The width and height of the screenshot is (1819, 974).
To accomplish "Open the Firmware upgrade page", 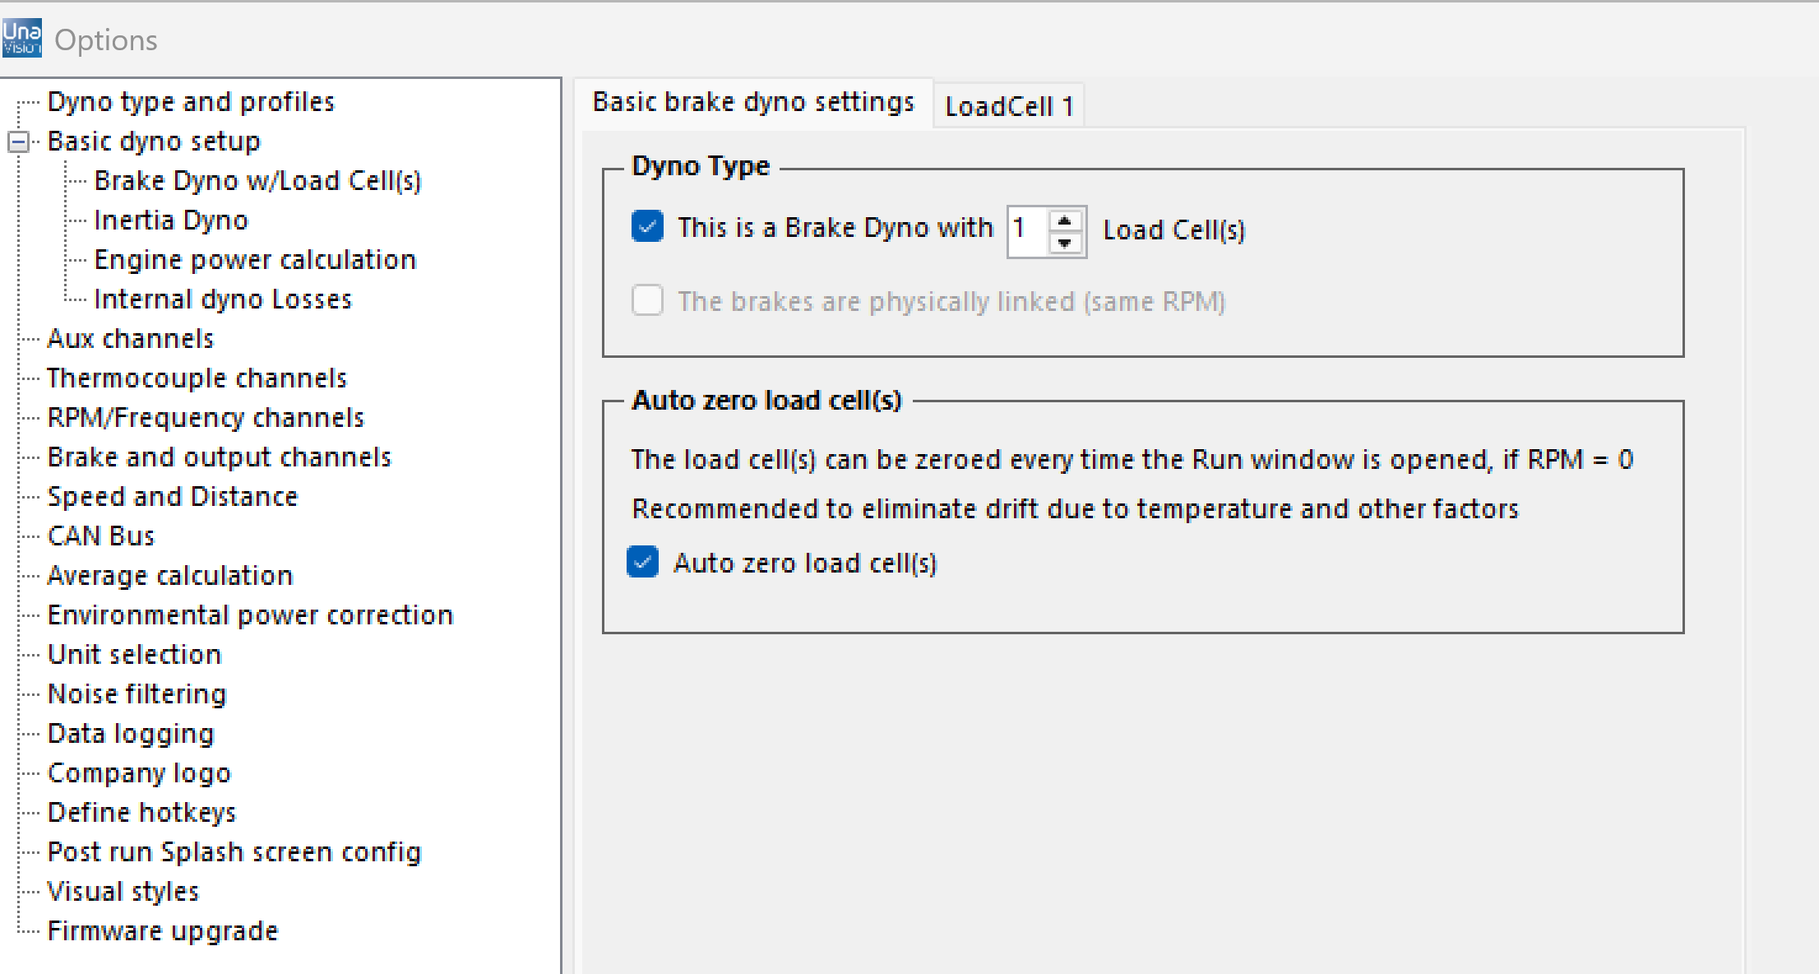I will pyautogui.click(x=163, y=931).
